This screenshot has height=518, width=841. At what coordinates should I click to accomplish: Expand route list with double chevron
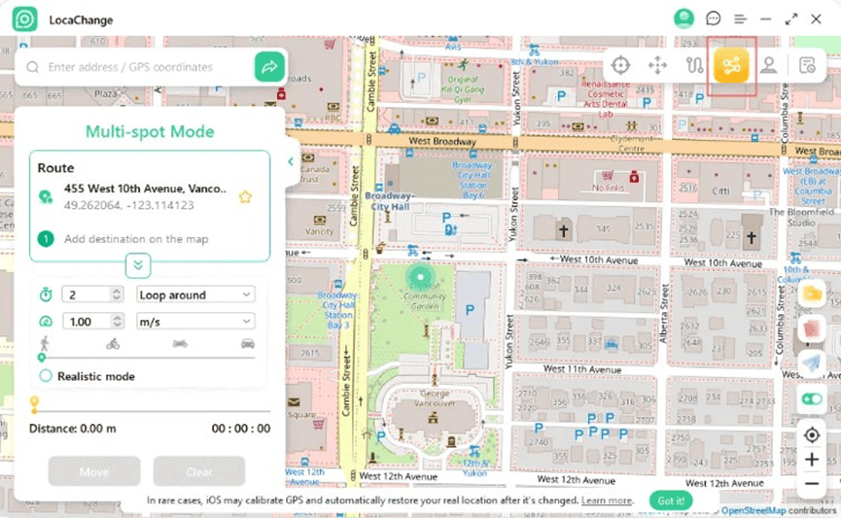coord(138,265)
